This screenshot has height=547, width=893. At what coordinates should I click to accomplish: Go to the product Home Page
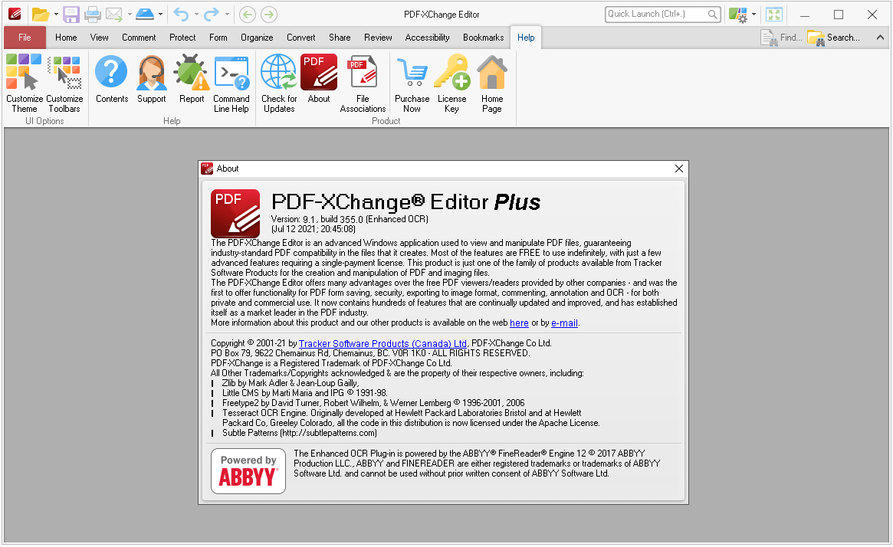click(492, 83)
